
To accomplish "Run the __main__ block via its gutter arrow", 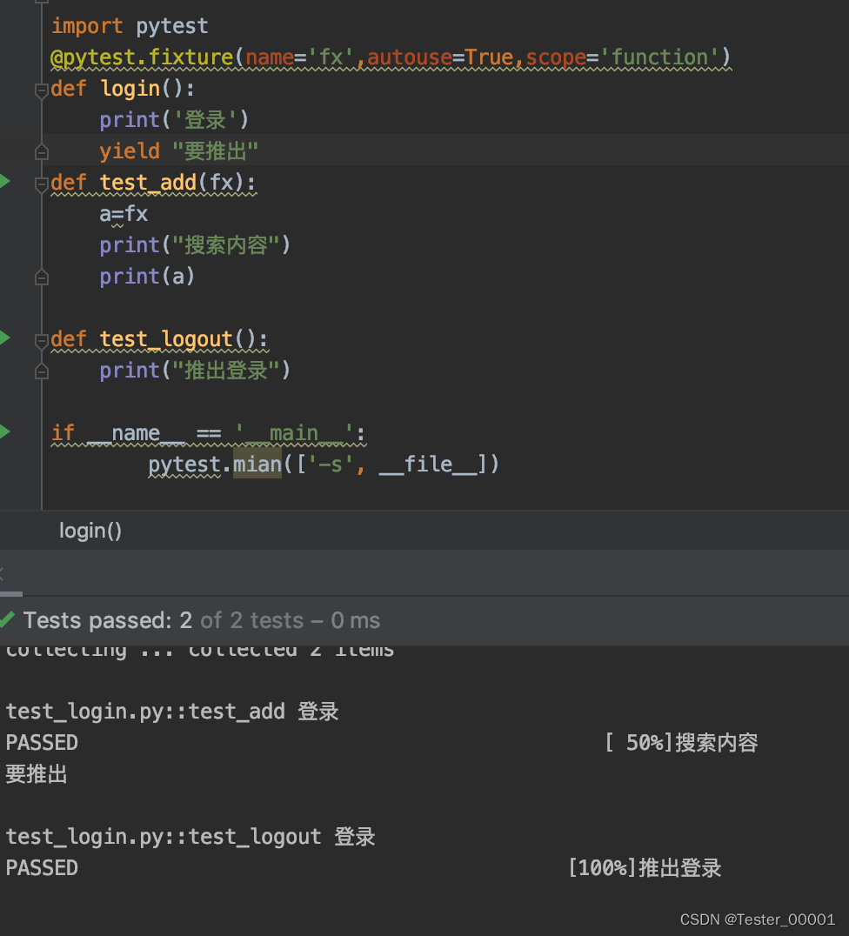I will (x=4, y=431).
